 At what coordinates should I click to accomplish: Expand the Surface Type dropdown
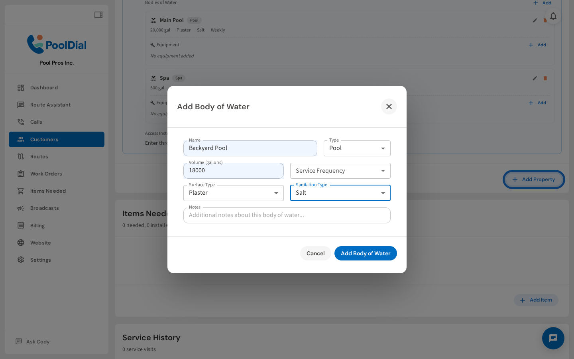pos(233,193)
